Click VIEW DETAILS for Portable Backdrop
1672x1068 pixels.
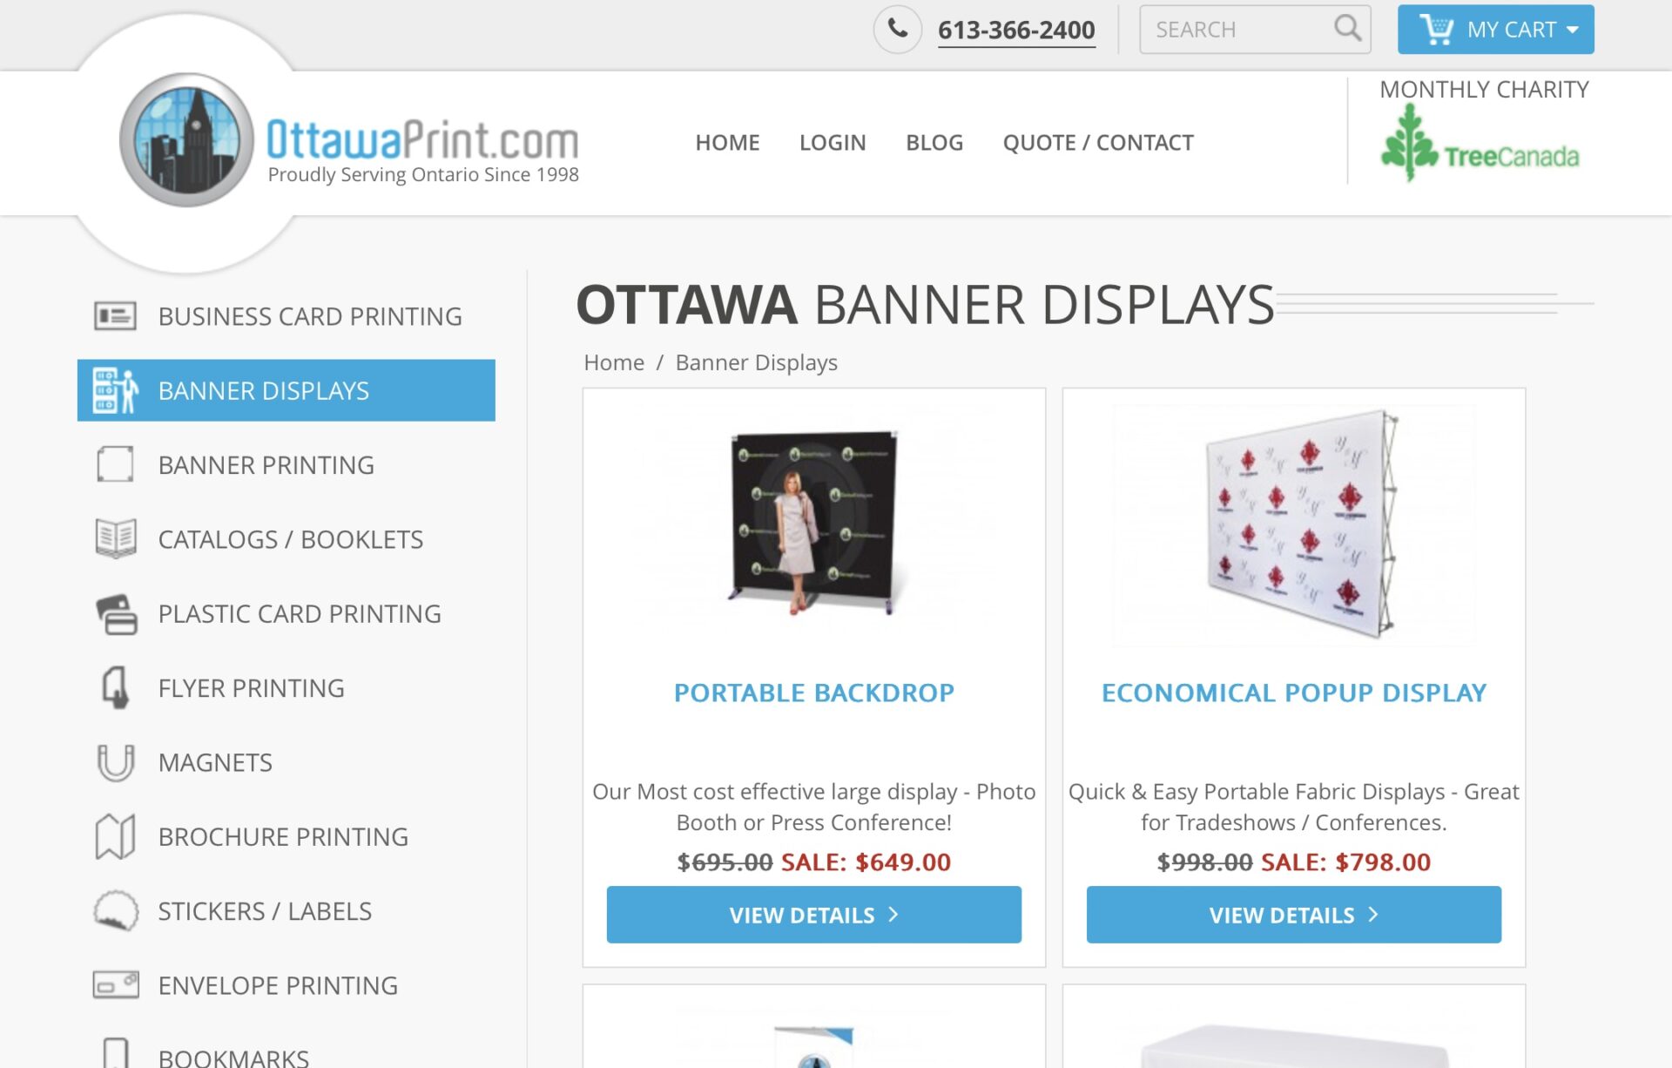point(813,914)
